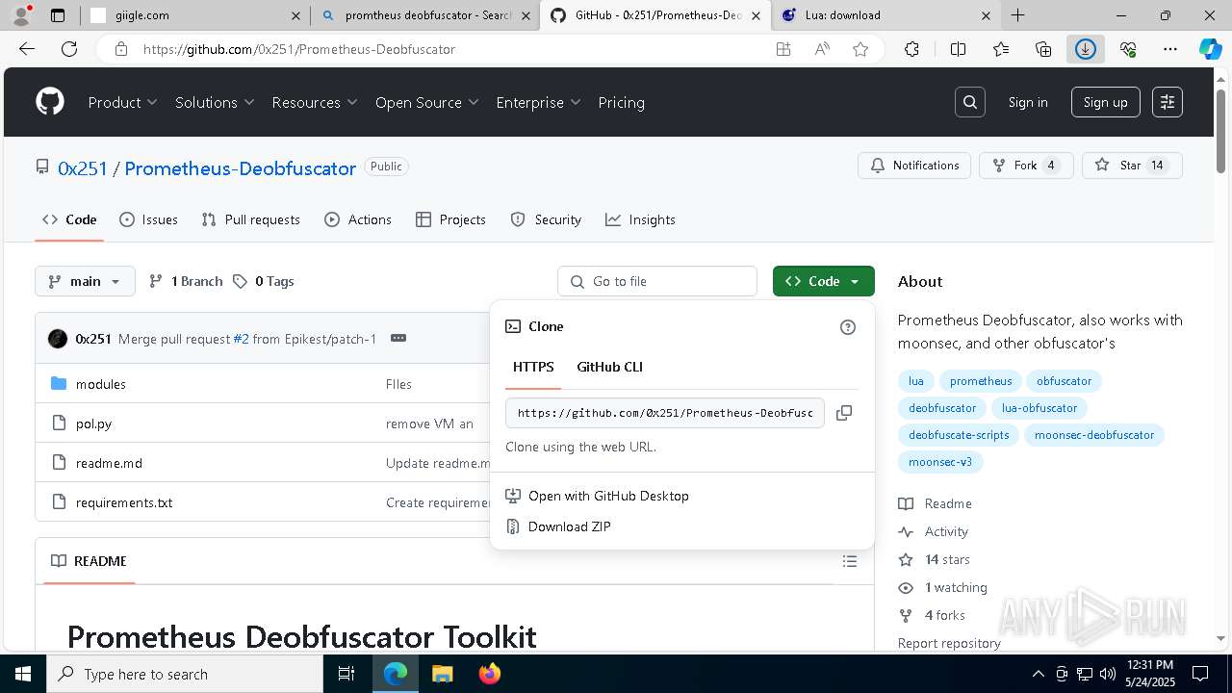1232x693 pixels.
Task: Open clone help question mark icon
Action: 848,327
